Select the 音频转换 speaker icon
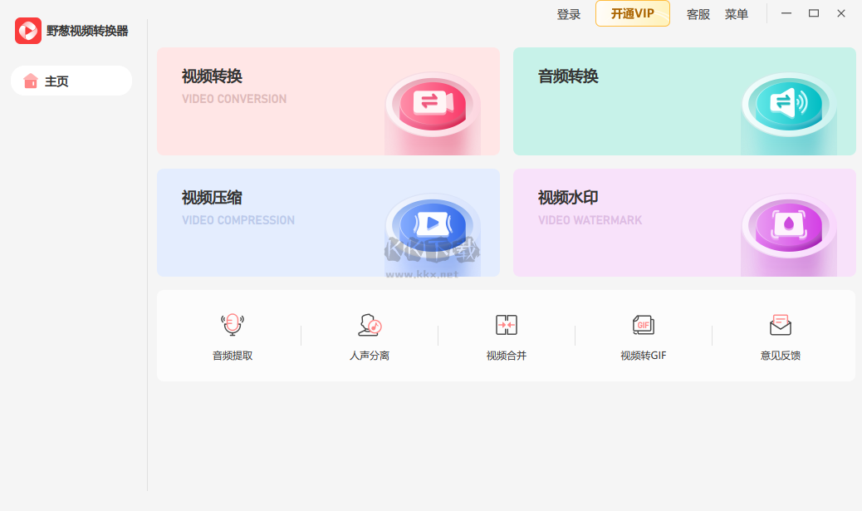Image resolution: width=862 pixels, height=511 pixels. 789,104
